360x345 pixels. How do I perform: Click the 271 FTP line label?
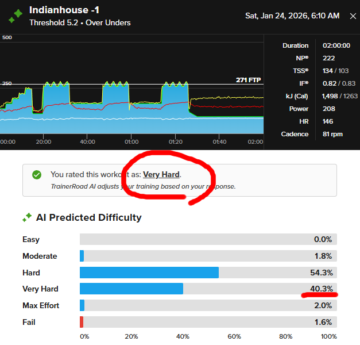coord(249,80)
